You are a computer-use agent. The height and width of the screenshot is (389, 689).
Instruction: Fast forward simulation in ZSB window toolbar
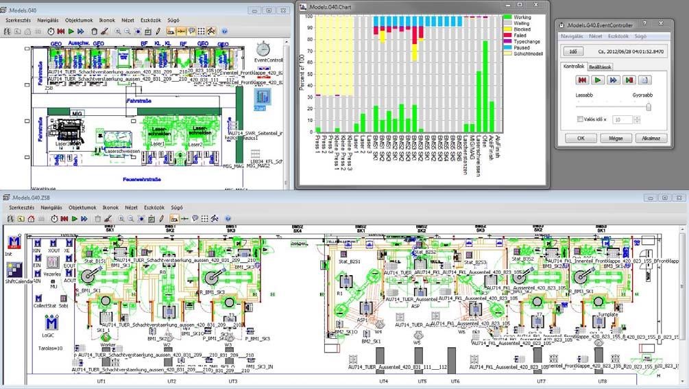click(84, 219)
